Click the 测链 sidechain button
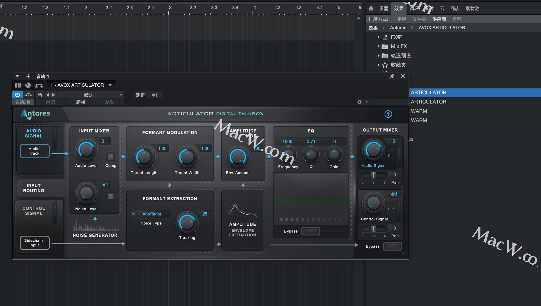This screenshot has height=306, width=541. coord(140,95)
